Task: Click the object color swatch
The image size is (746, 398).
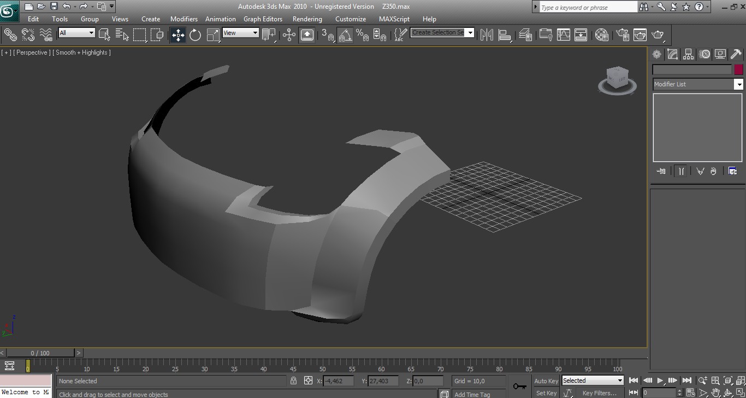Action: [738, 69]
